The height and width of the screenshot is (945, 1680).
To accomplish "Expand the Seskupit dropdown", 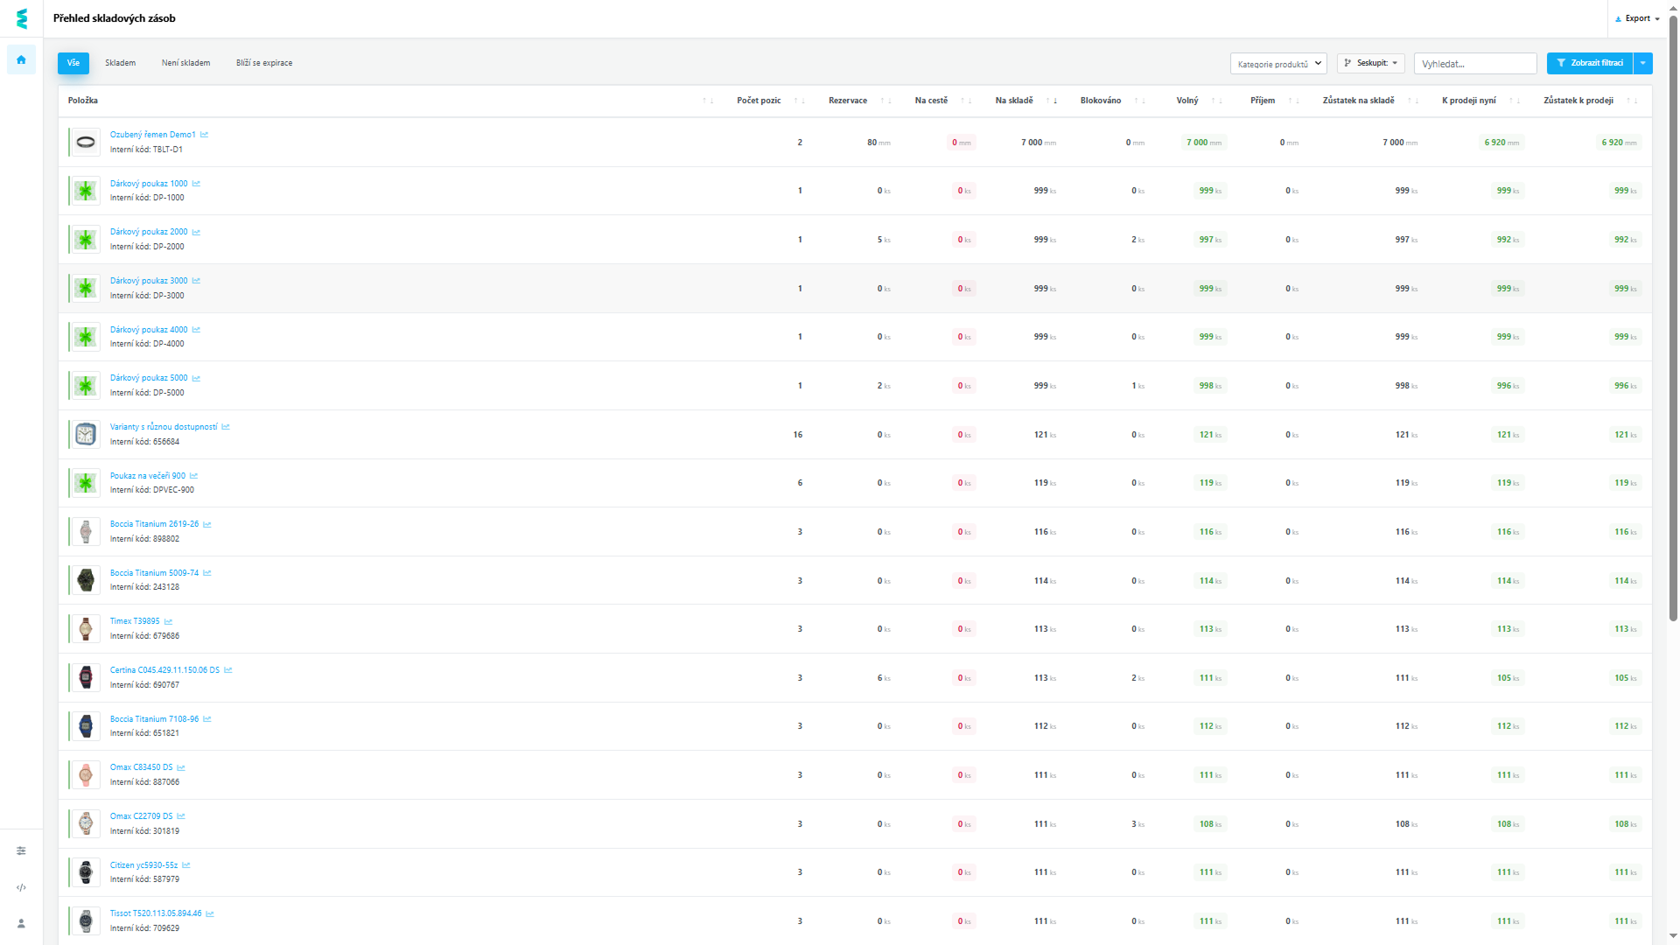I will click(1370, 63).
